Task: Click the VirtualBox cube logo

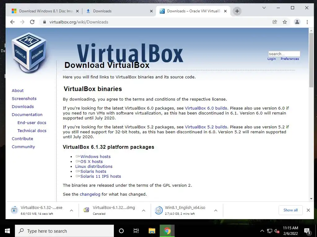Action: click(29, 53)
